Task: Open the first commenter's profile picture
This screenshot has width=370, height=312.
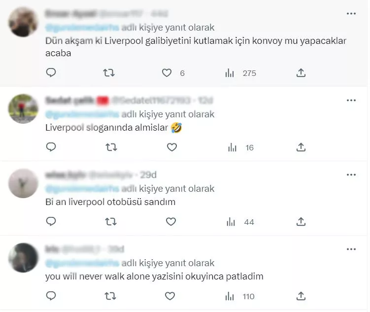Action: point(23,22)
